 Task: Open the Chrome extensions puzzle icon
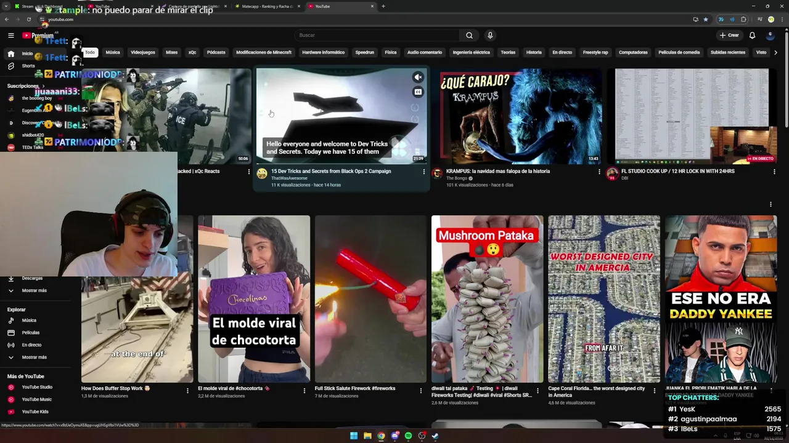point(743,19)
